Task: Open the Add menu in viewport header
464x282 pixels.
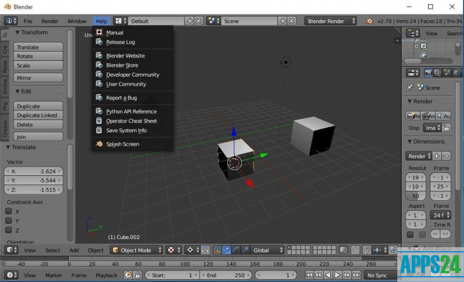Action: point(74,250)
